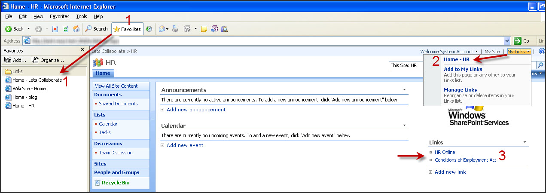
Task: Open the History toolbar icon
Action: tap(149, 29)
